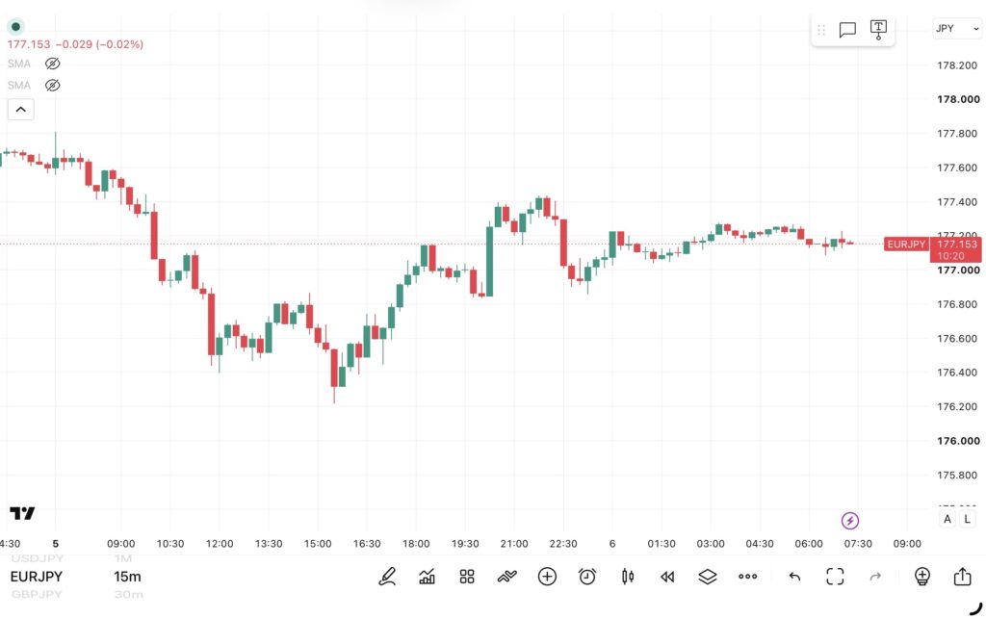
Task: Show the second SMA indicator via its eye icon
Action: click(53, 85)
